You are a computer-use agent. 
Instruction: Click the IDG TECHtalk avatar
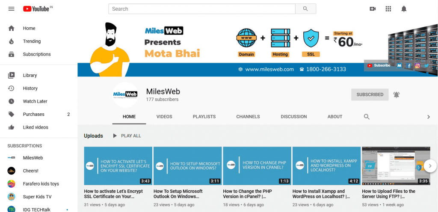[x=11, y=209]
